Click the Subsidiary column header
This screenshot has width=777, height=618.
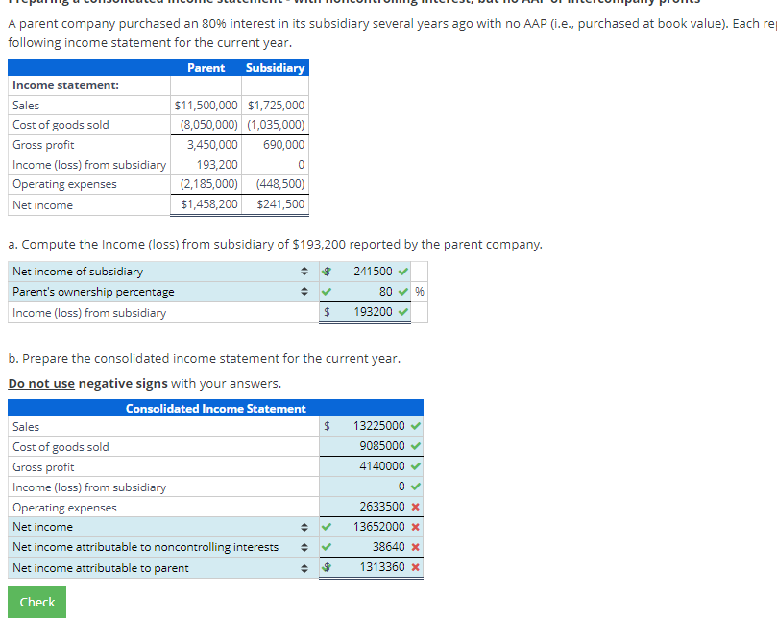[275, 68]
